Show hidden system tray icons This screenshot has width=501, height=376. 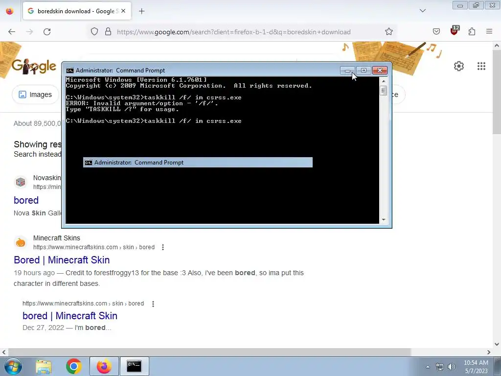tap(428, 367)
